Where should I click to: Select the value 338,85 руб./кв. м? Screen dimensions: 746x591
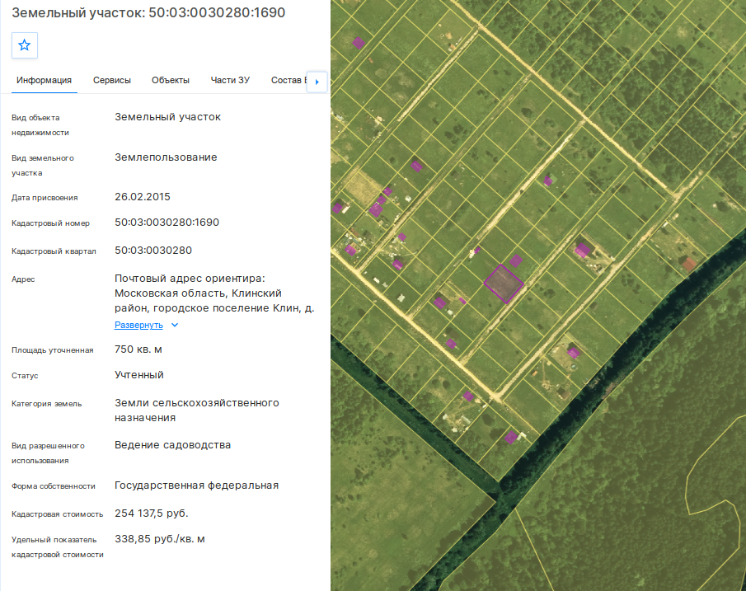(x=160, y=539)
